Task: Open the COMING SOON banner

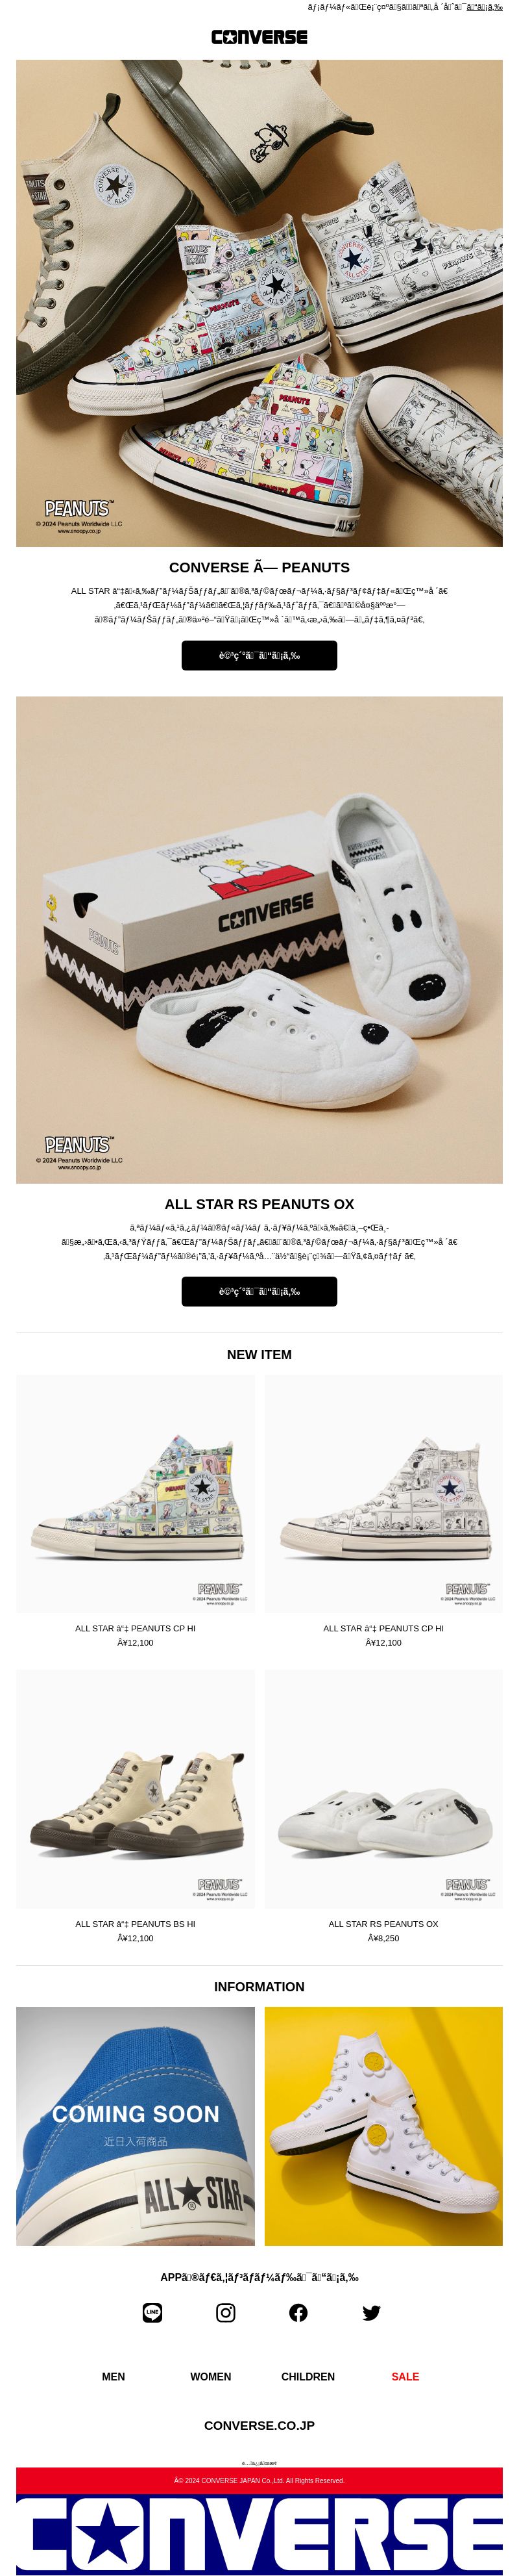Action: (136, 2127)
